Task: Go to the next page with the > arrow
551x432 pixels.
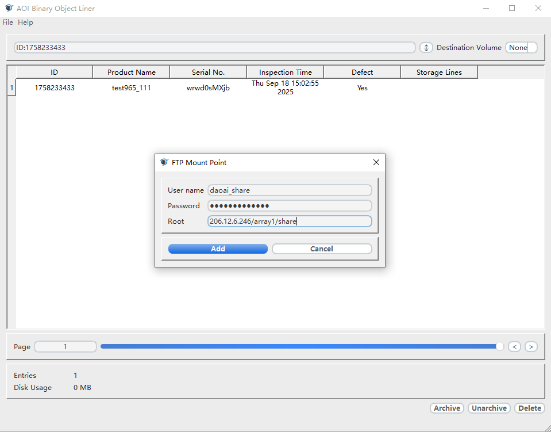Action: pos(531,347)
